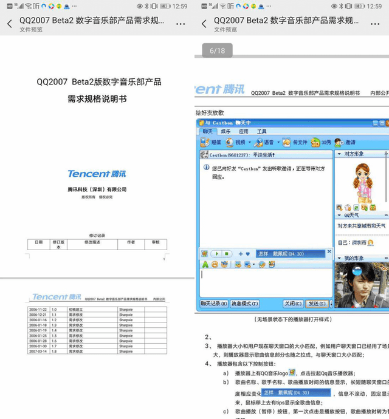Open the dropdown arrow next to 视频
The width and height of the screenshot is (389, 419).
tap(250, 142)
